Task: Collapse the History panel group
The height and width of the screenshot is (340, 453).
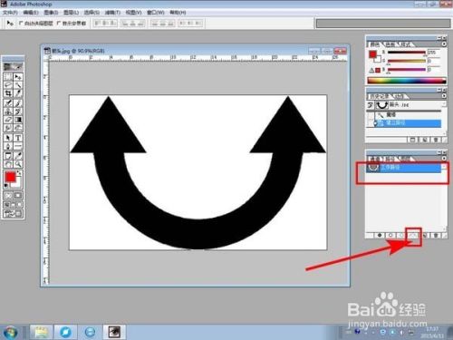Action: tap(439, 90)
